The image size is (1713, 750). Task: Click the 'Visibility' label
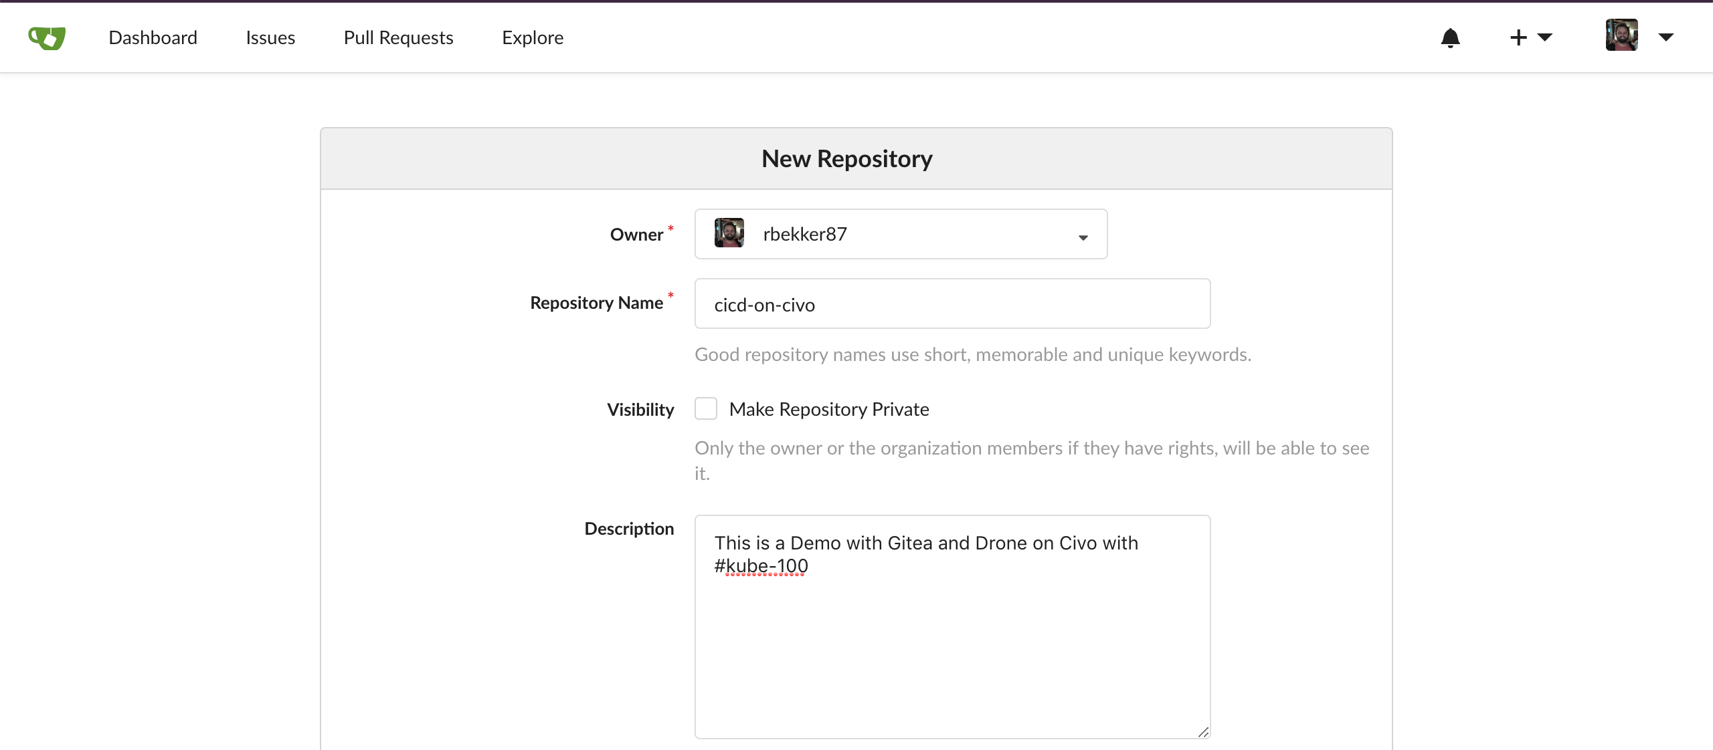(640, 409)
